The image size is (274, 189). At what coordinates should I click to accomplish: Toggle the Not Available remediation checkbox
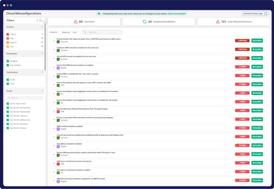point(8,65)
